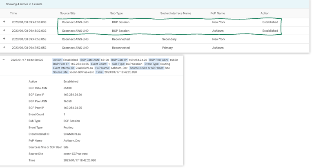Viewport: 312px width, 168px height.
Task: Click the PoP Name: Ashburn_Dev tag
Action: coord(111,68)
